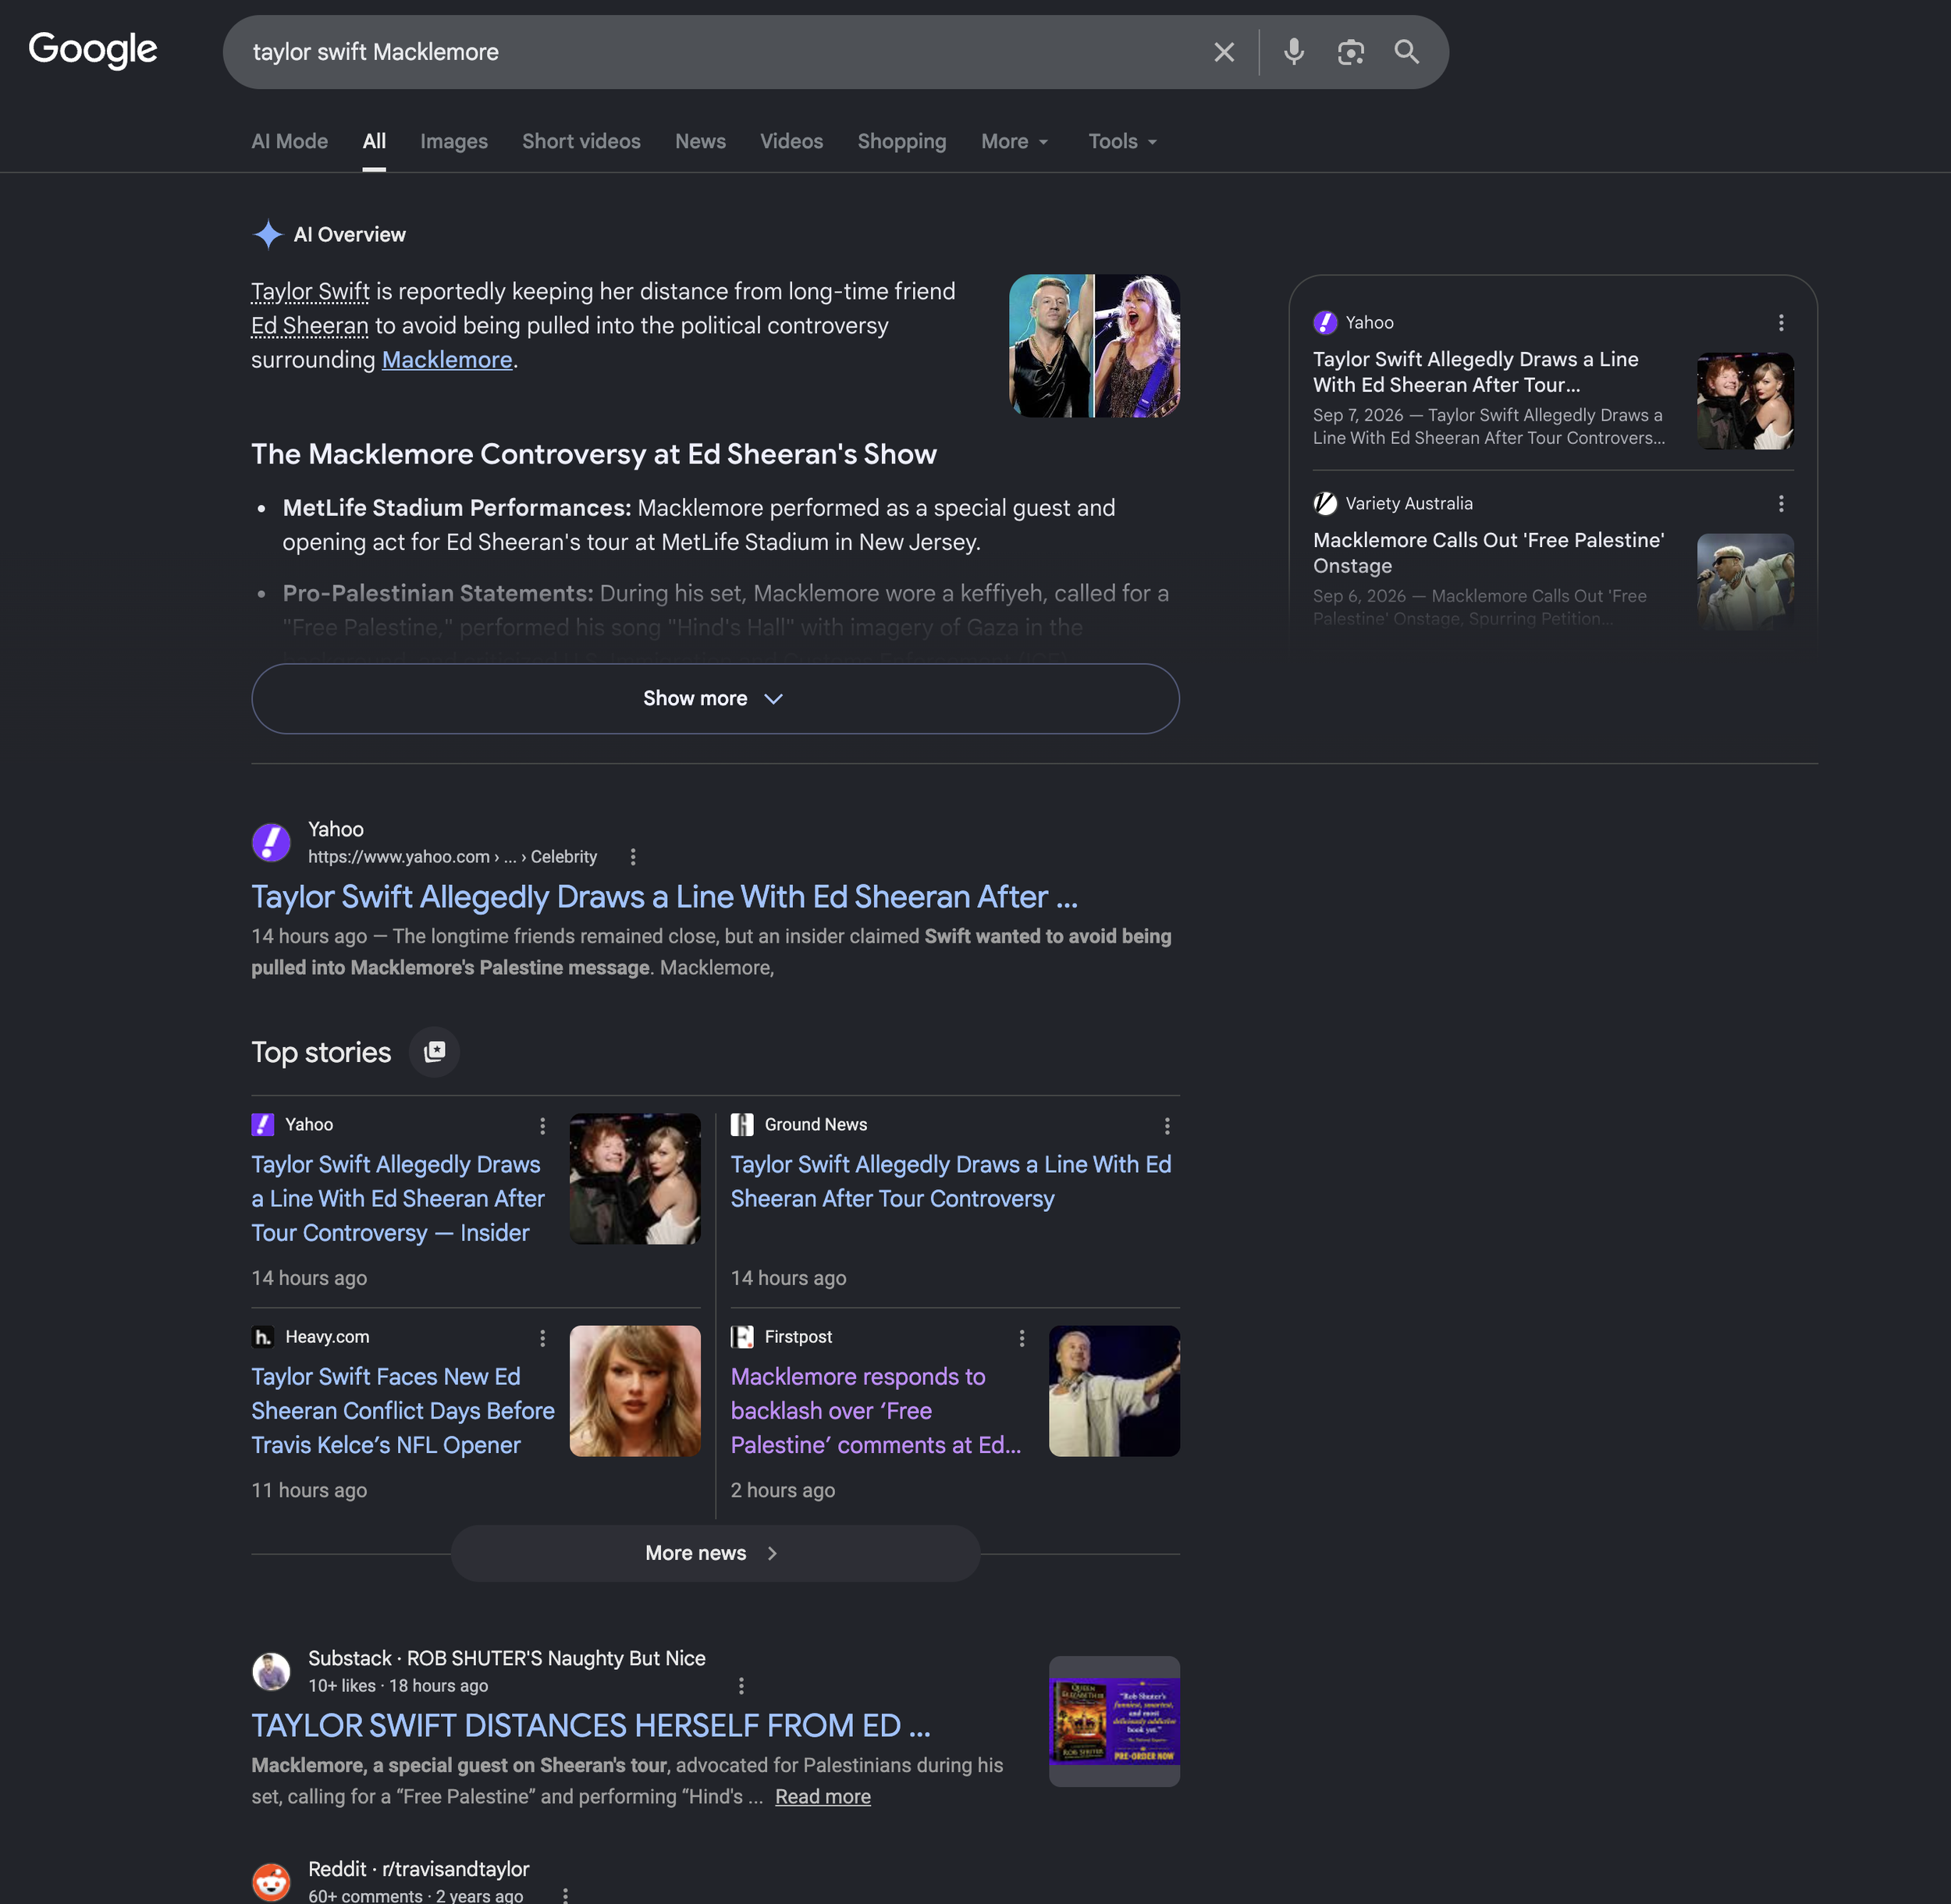1951x1904 pixels.
Task: Switch to News tab
Action: (700, 142)
